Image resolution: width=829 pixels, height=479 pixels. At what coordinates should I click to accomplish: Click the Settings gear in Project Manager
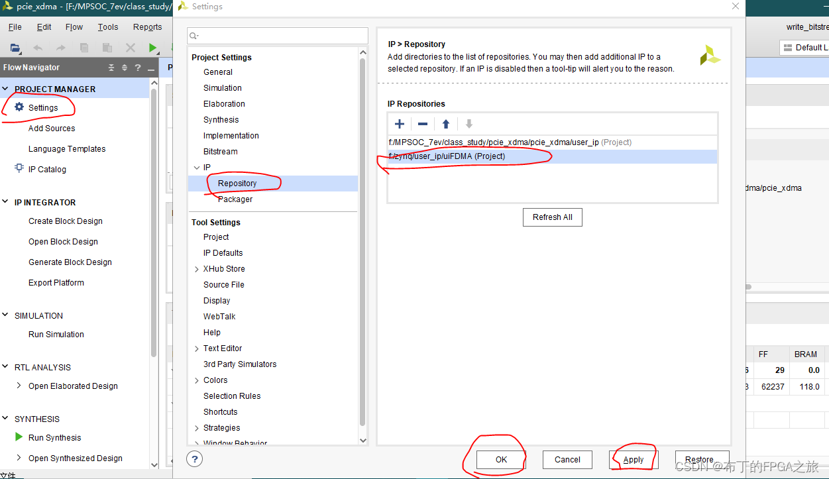click(x=19, y=107)
